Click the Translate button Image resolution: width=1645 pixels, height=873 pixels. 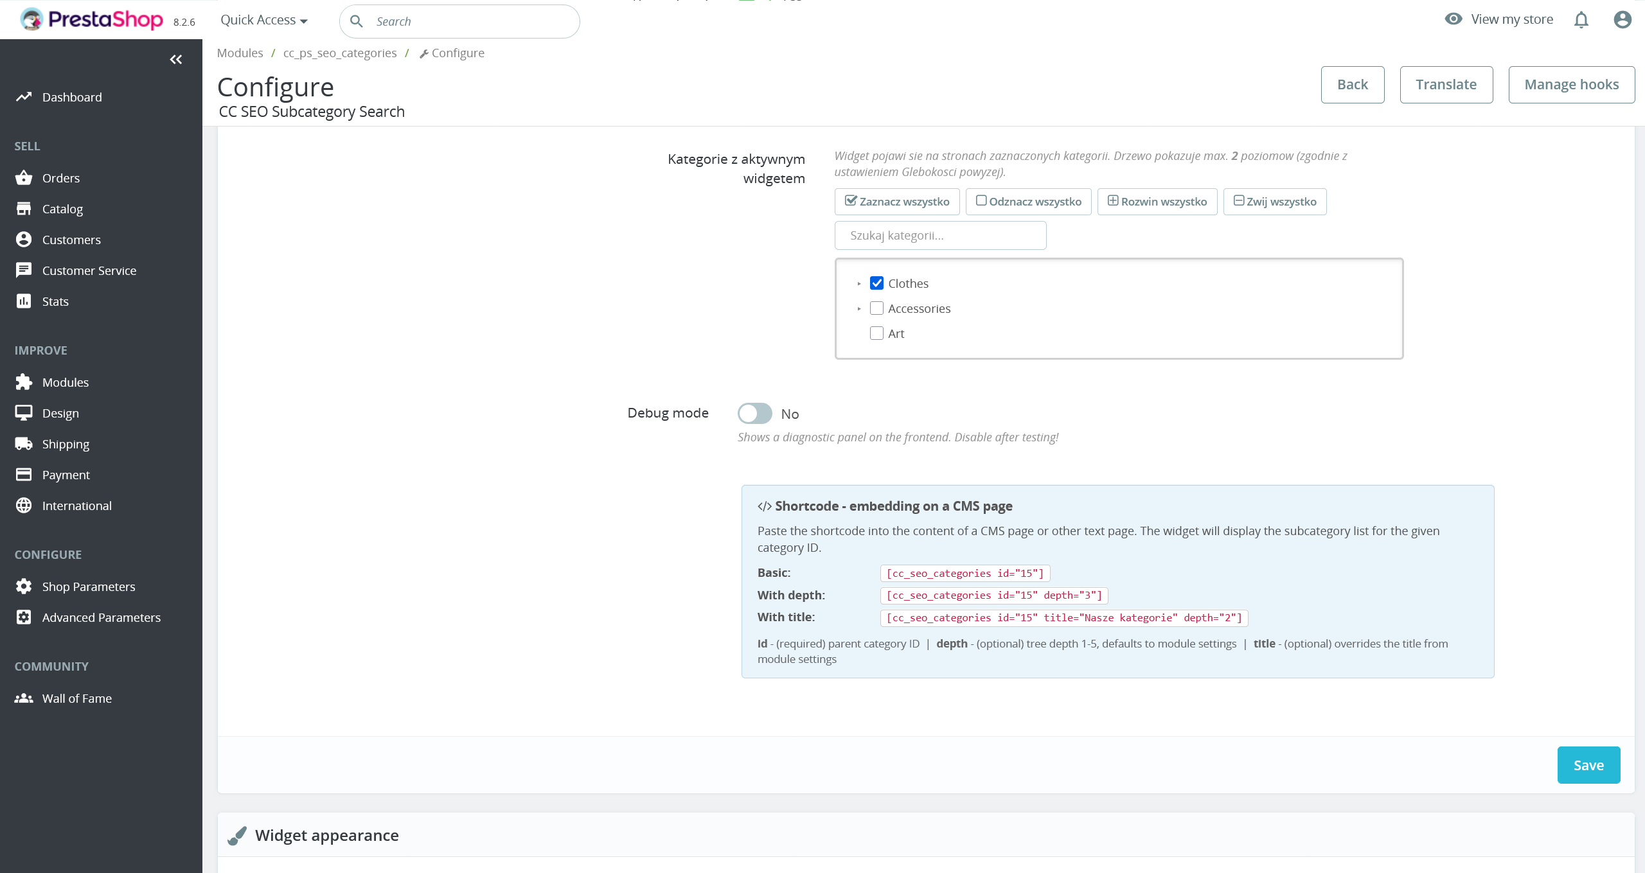[x=1446, y=85]
